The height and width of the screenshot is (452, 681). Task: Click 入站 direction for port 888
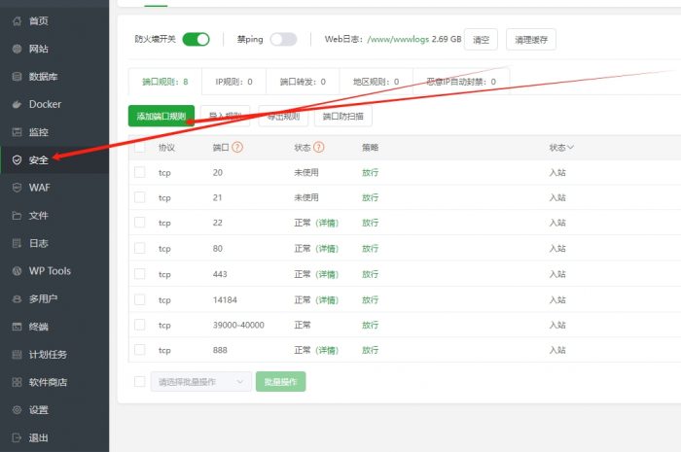(x=557, y=350)
